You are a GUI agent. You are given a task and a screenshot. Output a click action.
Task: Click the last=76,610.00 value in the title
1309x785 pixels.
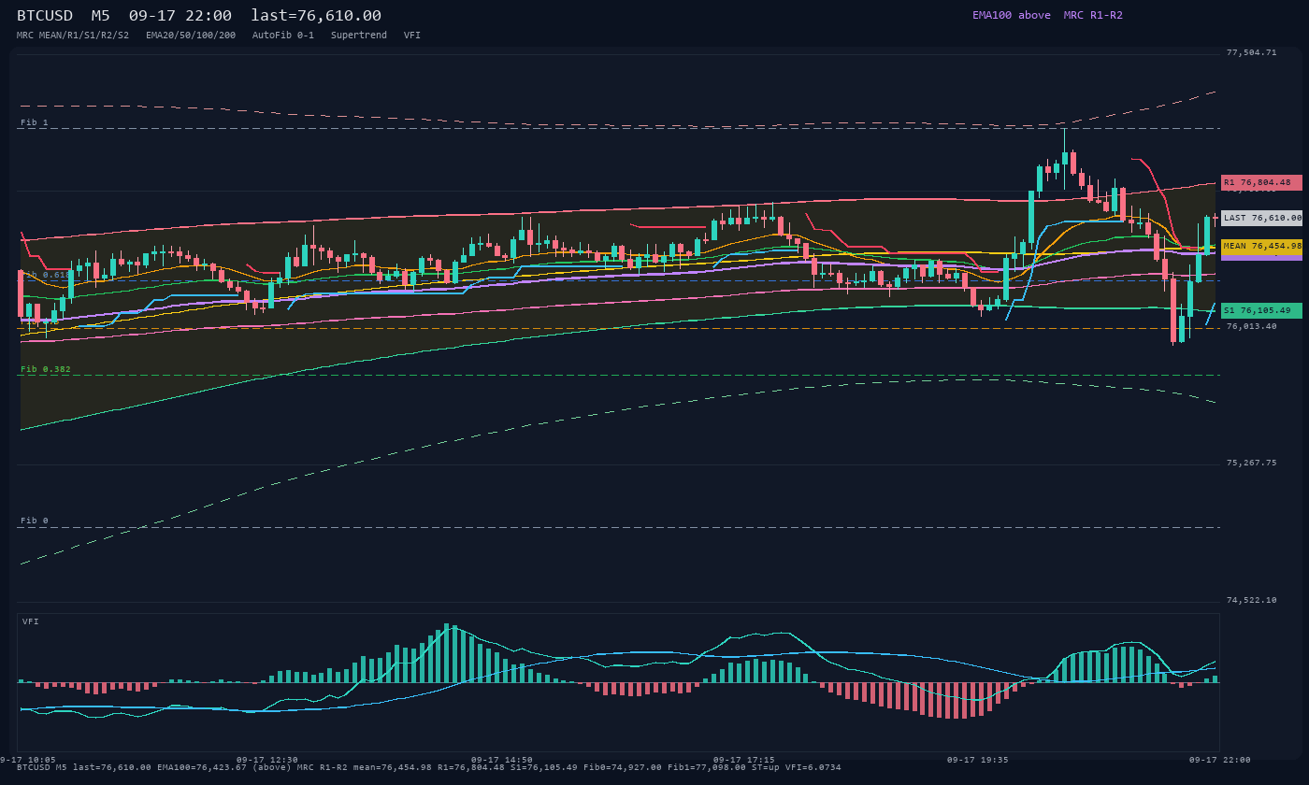(x=316, y=16)
